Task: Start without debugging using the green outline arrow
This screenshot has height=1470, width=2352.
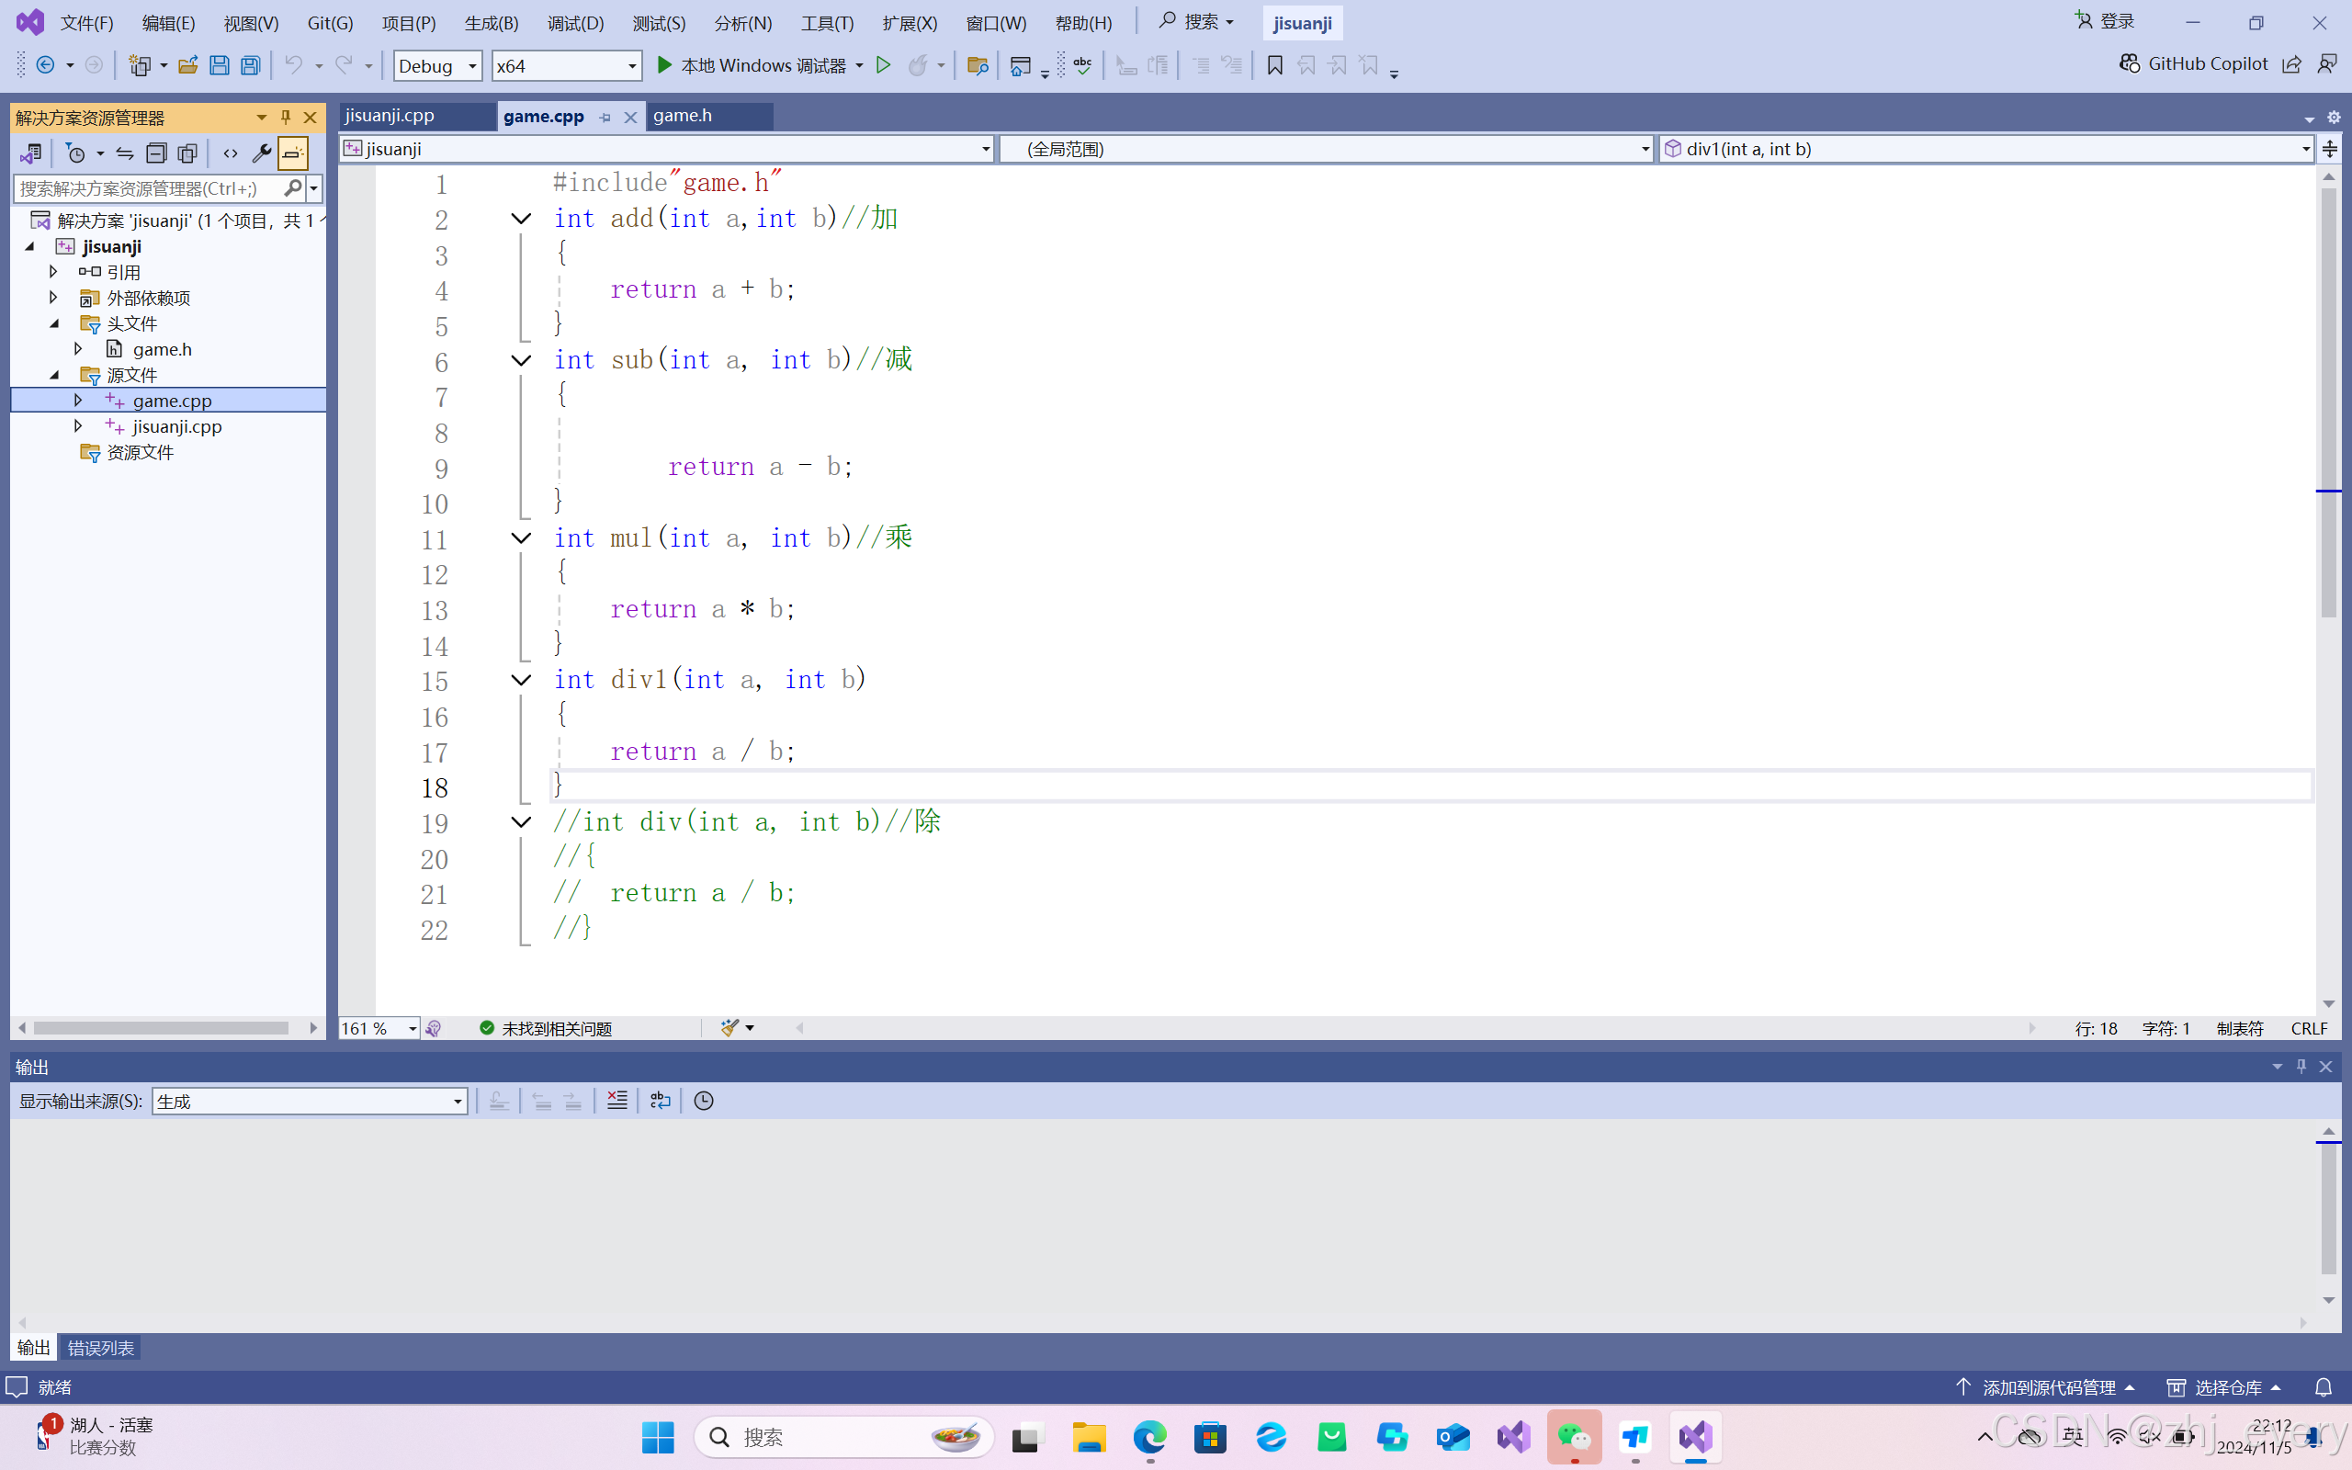Action: 883,65
